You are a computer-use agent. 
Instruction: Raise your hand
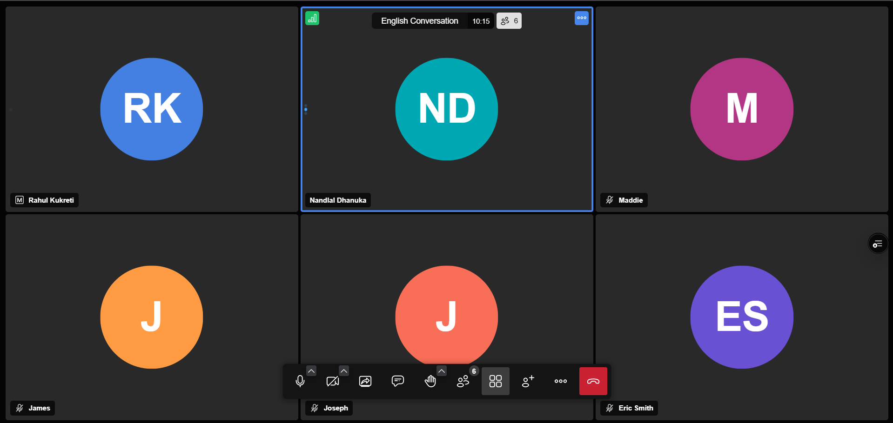click(x=430, y=381)
